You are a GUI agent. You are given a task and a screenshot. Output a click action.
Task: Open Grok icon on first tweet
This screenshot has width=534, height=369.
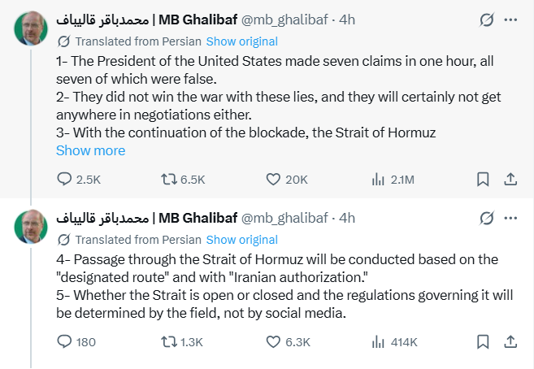(487, 20)
